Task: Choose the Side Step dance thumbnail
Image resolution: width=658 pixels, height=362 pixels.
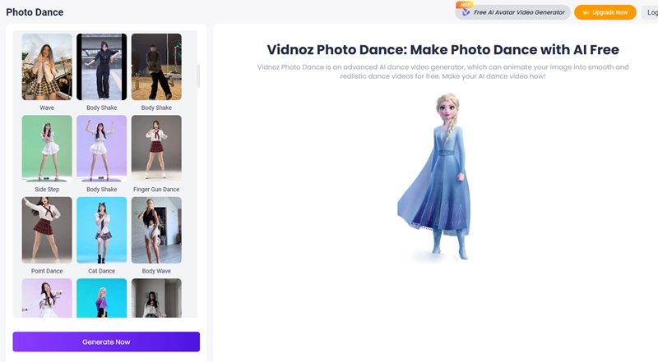Action: pyautogui.click(x=47, y=149)
